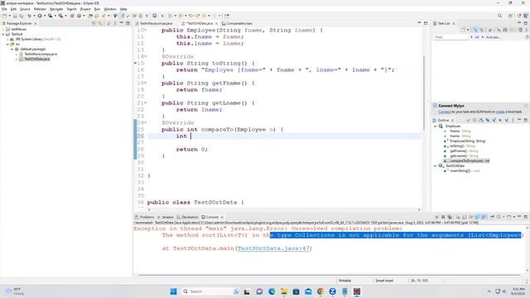Viewport: 530px width, 298px height.
Task: Toggle Show Console on Standard Error change
Action: (484, 217)
